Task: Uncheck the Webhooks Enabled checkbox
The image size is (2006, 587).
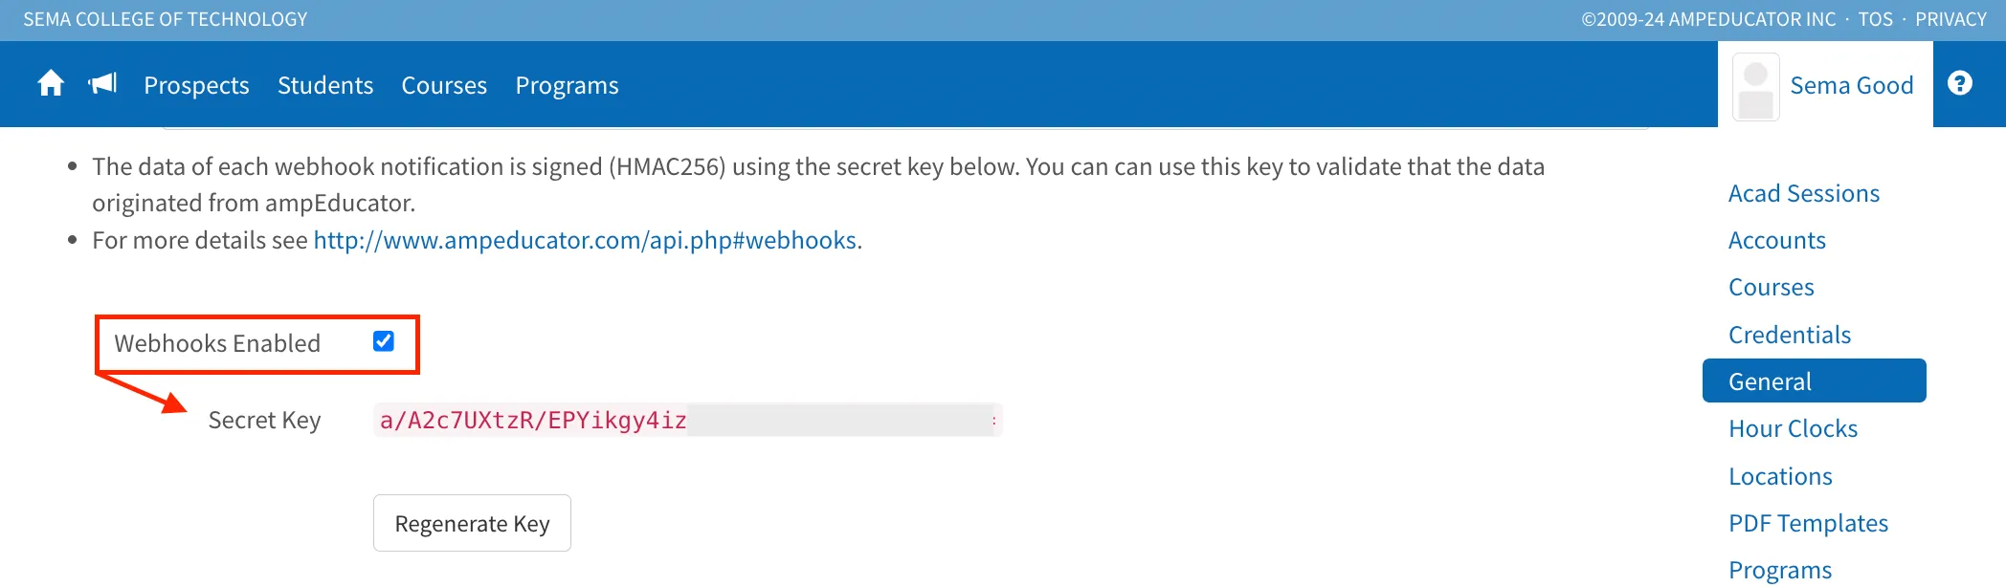Action: pos(384,341)
